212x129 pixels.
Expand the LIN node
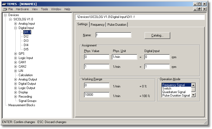[16, 71]
